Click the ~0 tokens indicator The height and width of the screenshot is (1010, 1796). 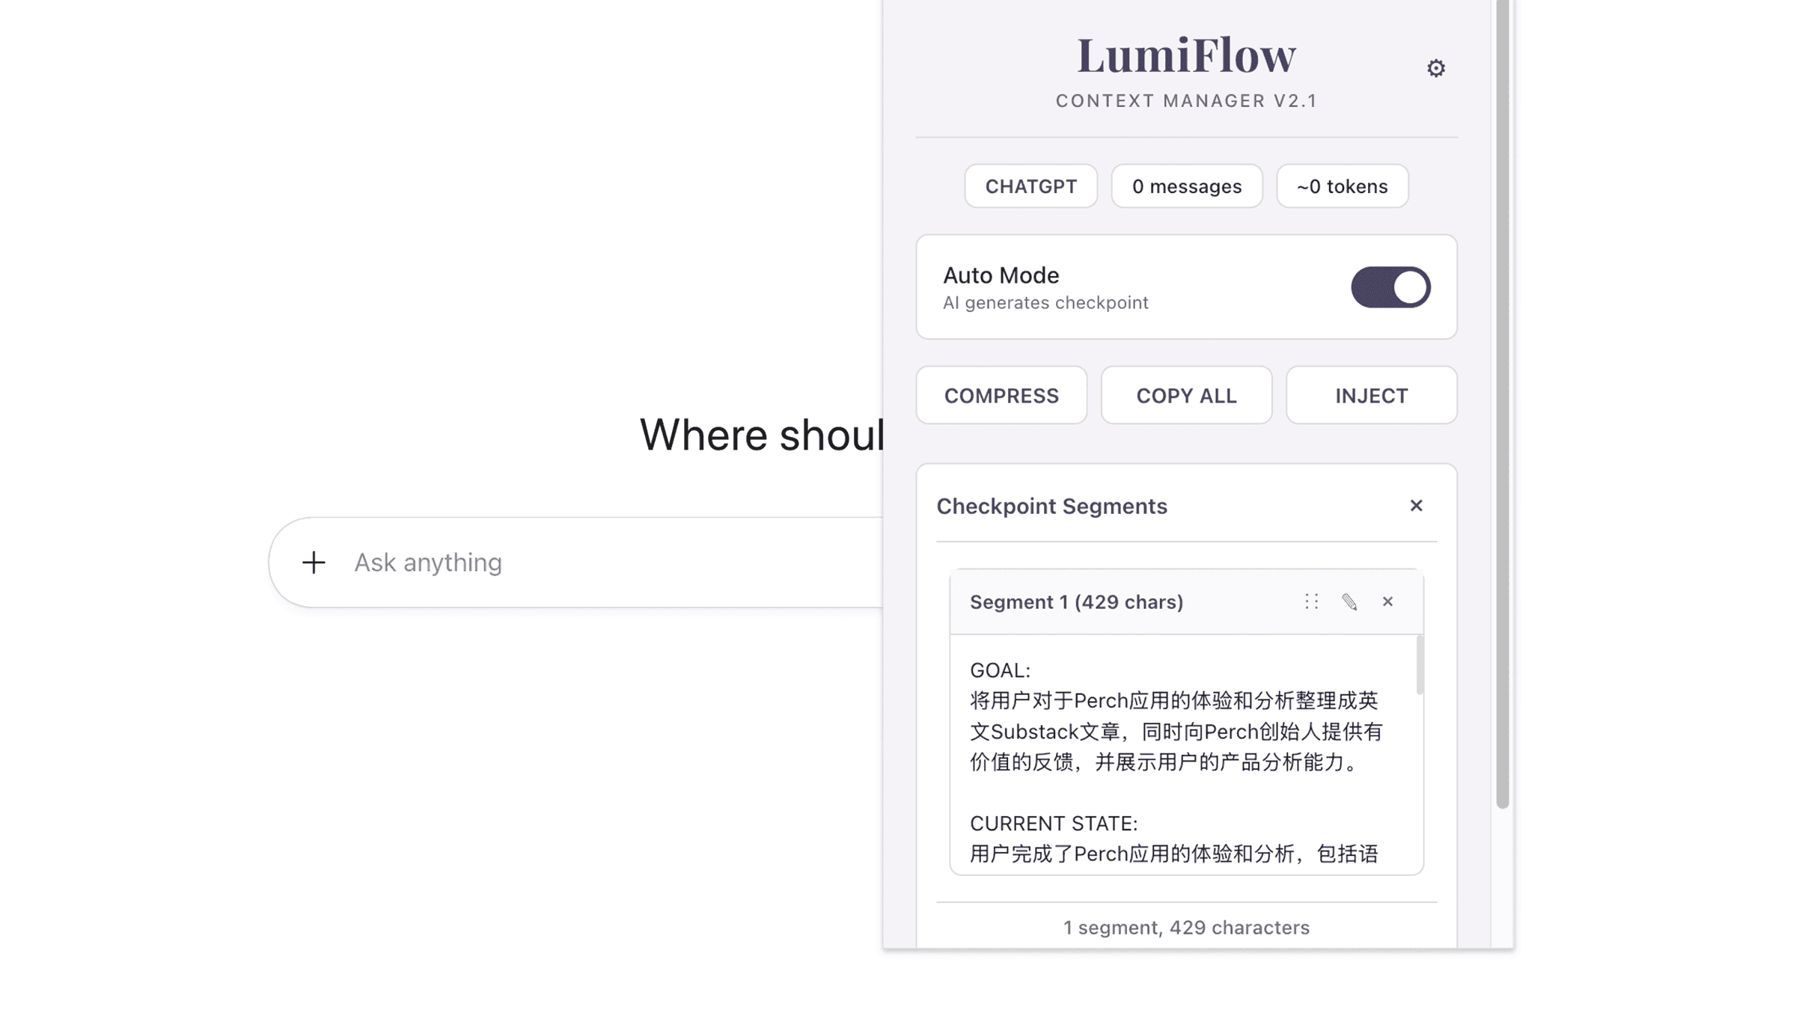click(1342, 186)
